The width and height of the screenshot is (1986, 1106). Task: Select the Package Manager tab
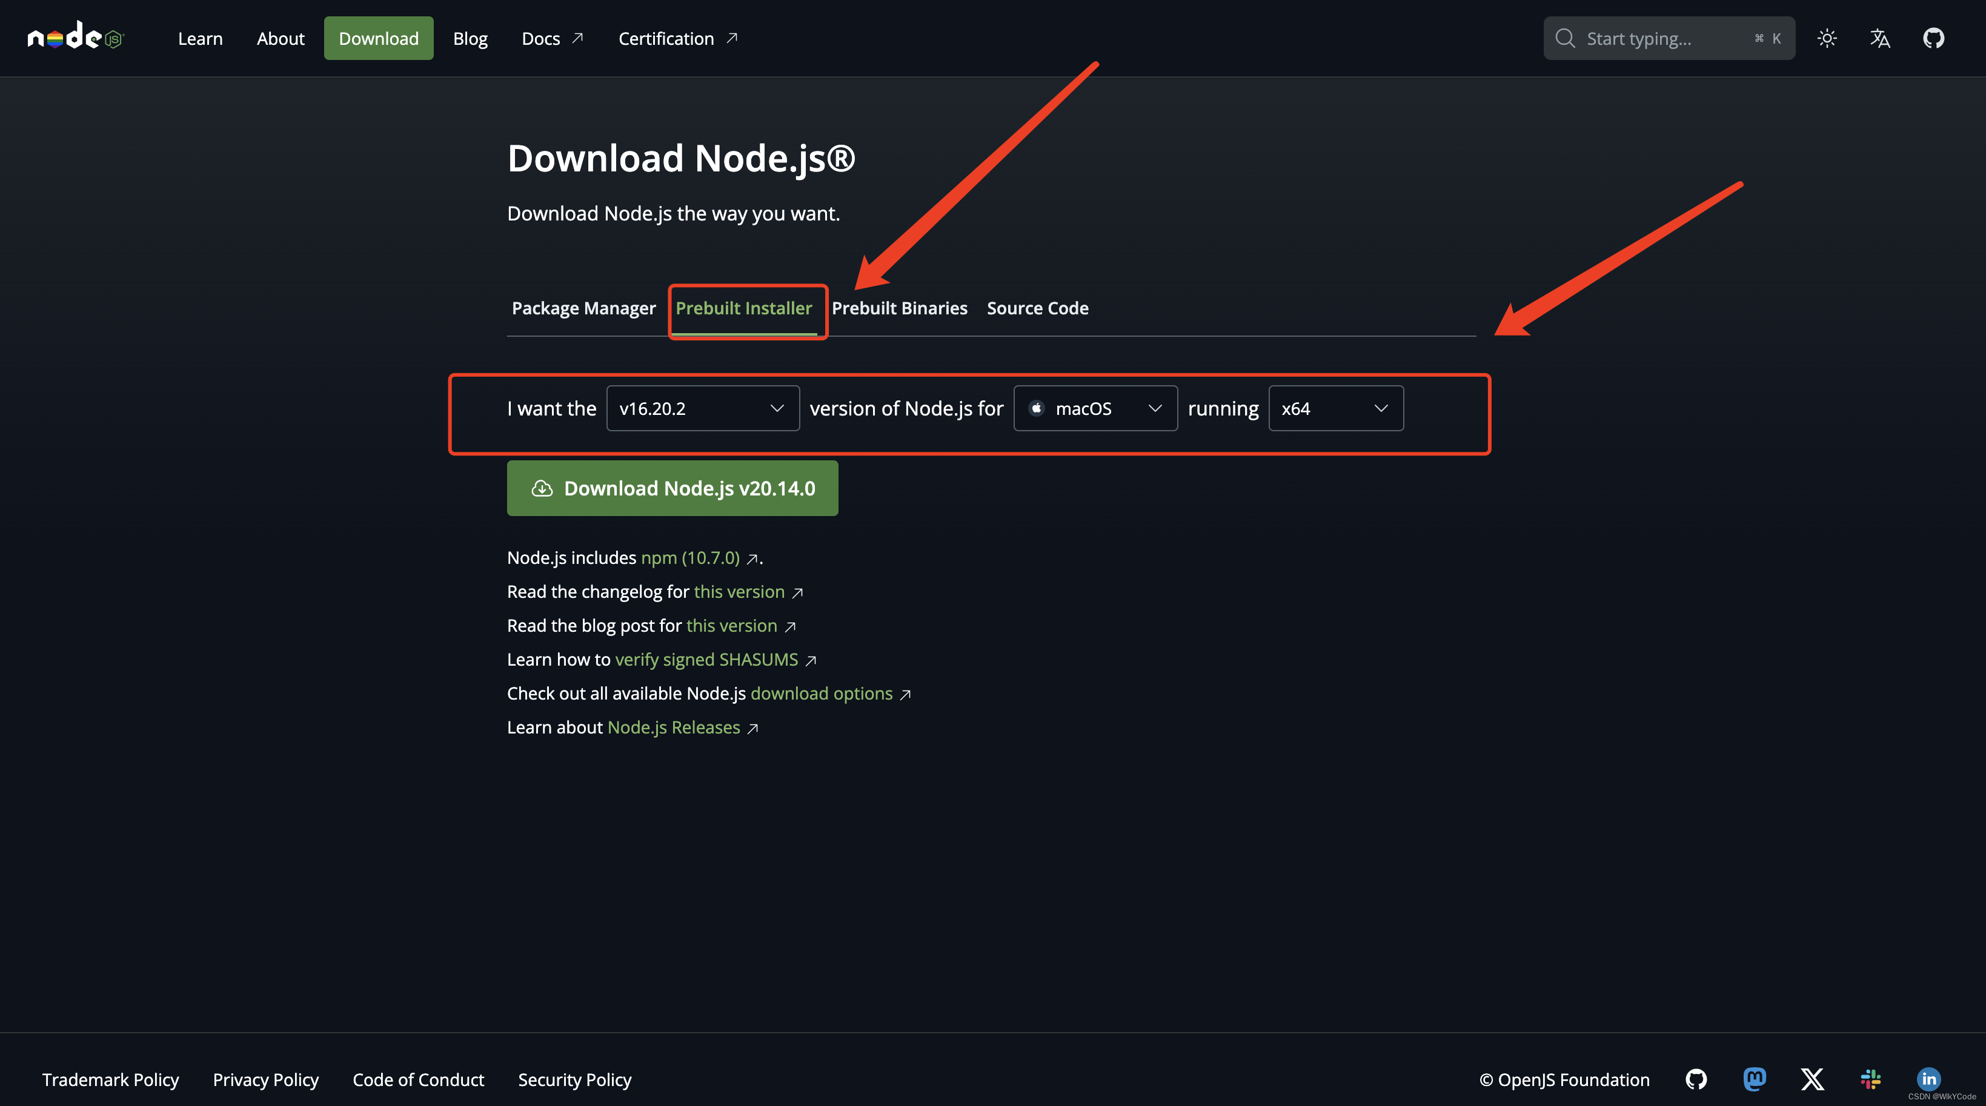pyautogui.click(x=583, y=308)
